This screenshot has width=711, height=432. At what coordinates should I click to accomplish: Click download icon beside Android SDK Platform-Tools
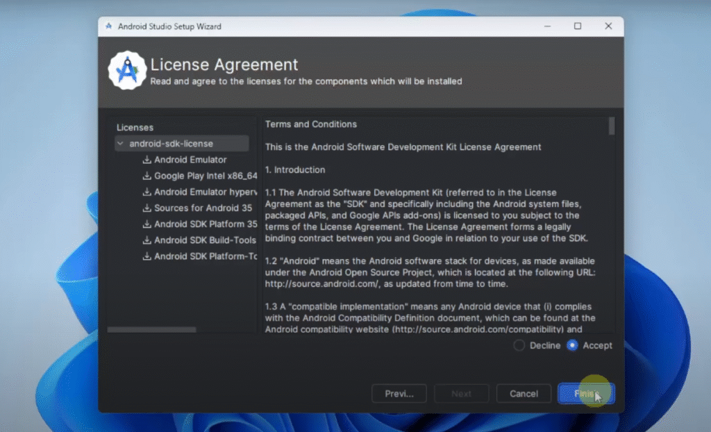[147, 256]
